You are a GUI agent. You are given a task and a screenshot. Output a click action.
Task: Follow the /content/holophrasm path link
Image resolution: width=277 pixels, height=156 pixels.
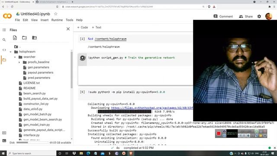click(110, 39)
